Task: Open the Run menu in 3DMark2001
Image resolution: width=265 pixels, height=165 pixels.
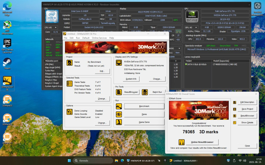Action: (x=78, y=38)
